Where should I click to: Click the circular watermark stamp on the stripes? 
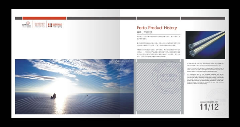pos(168,77)
